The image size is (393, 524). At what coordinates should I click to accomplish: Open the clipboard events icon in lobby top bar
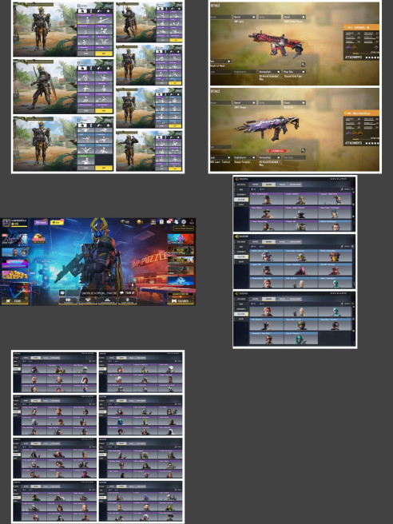(161, 222)
